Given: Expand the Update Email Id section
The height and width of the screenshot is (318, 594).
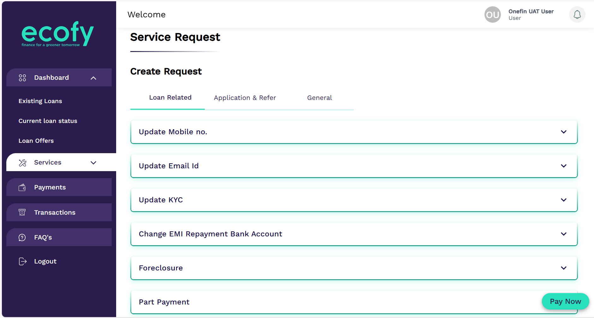Looking at the screenshot, I should 563,166.
